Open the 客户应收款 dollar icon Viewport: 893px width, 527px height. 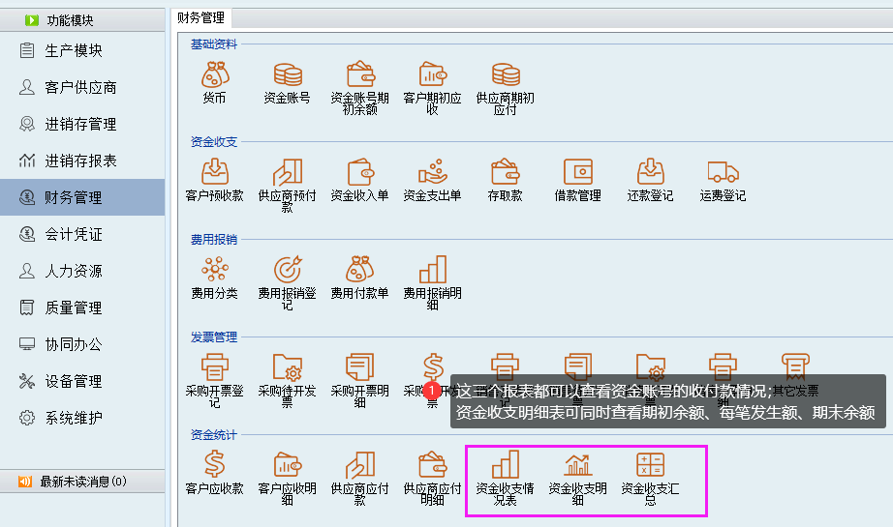click(x=214, y=466)
